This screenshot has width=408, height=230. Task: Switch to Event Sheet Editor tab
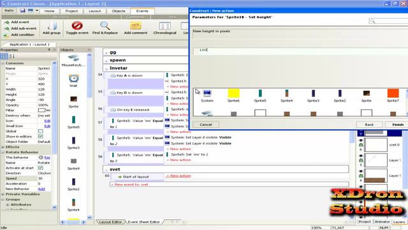pyautogui.click(x=143, y=222)
